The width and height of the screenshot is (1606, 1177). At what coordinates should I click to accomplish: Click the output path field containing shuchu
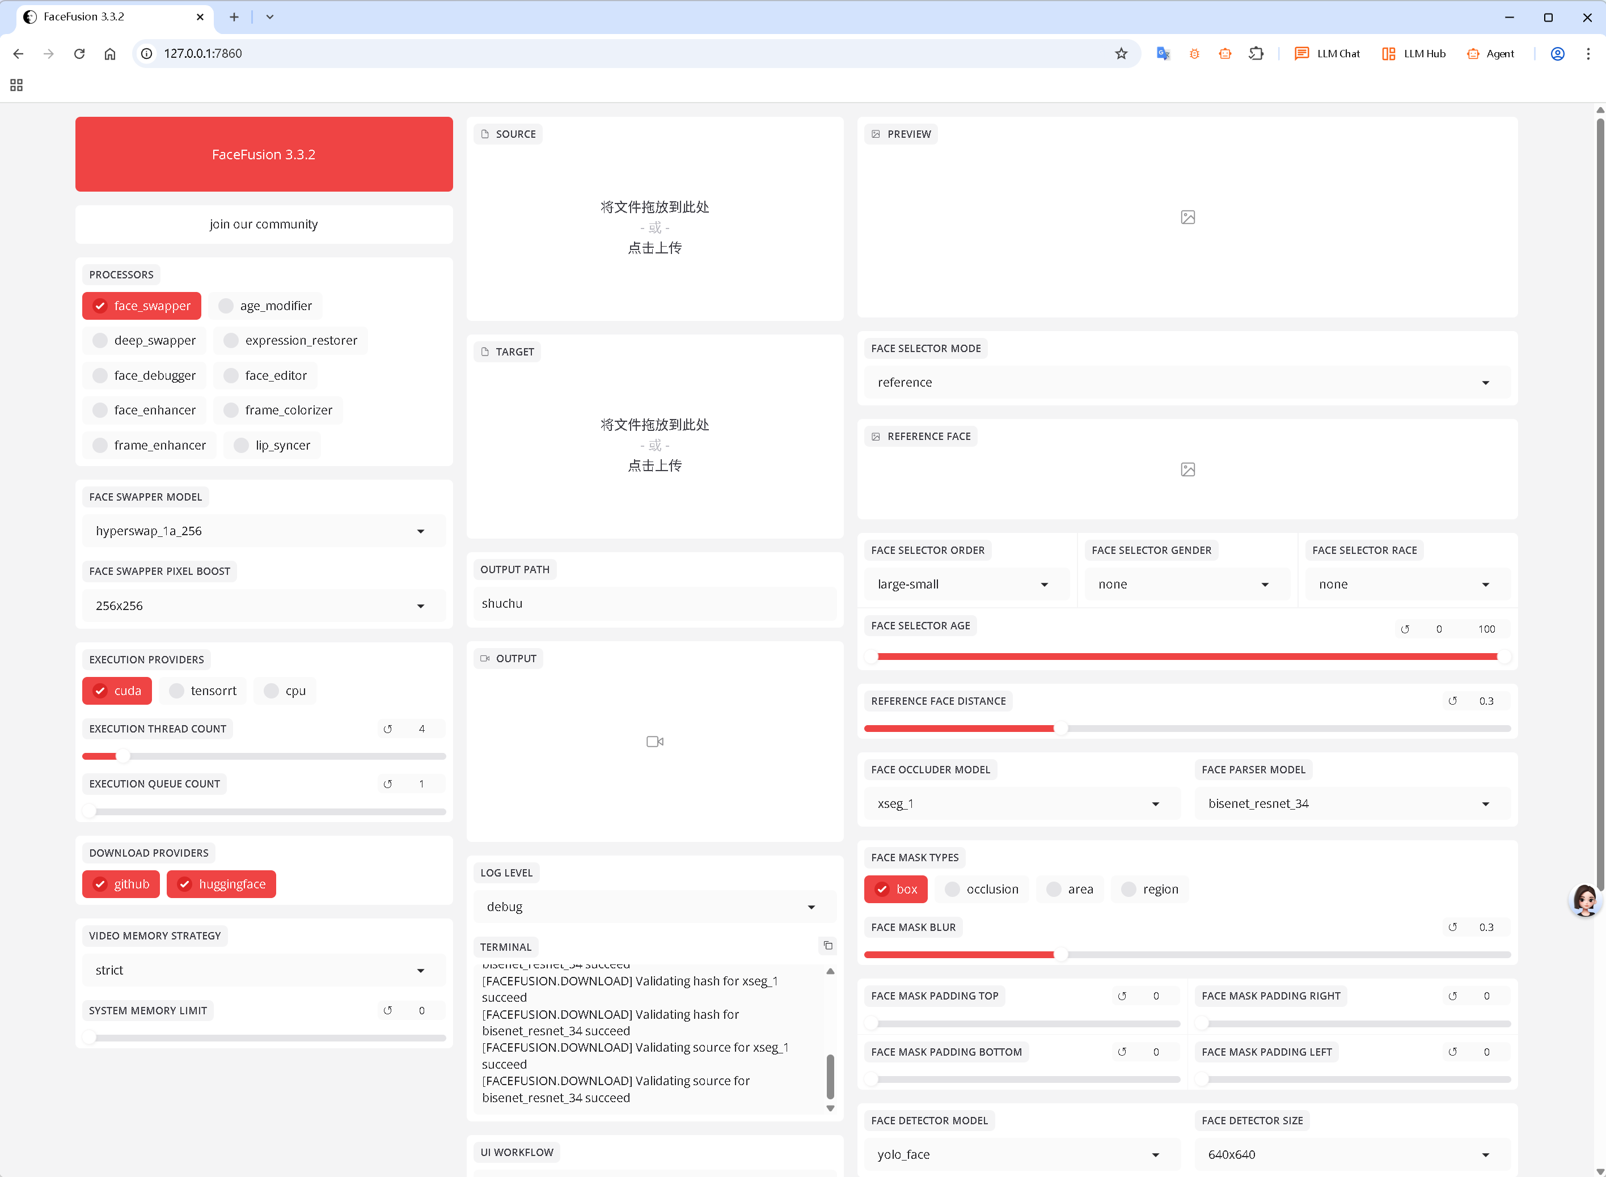[655, 603]
